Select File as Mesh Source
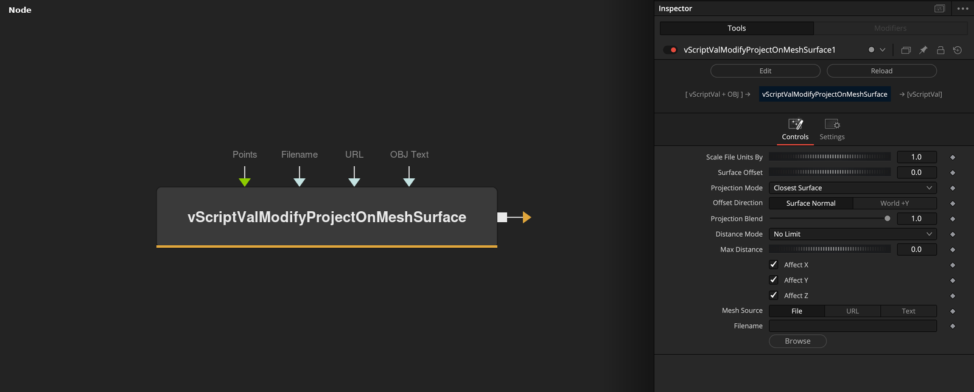Image resolution: width=974 pixels, height=392 pixels. [x=797, y=311]
